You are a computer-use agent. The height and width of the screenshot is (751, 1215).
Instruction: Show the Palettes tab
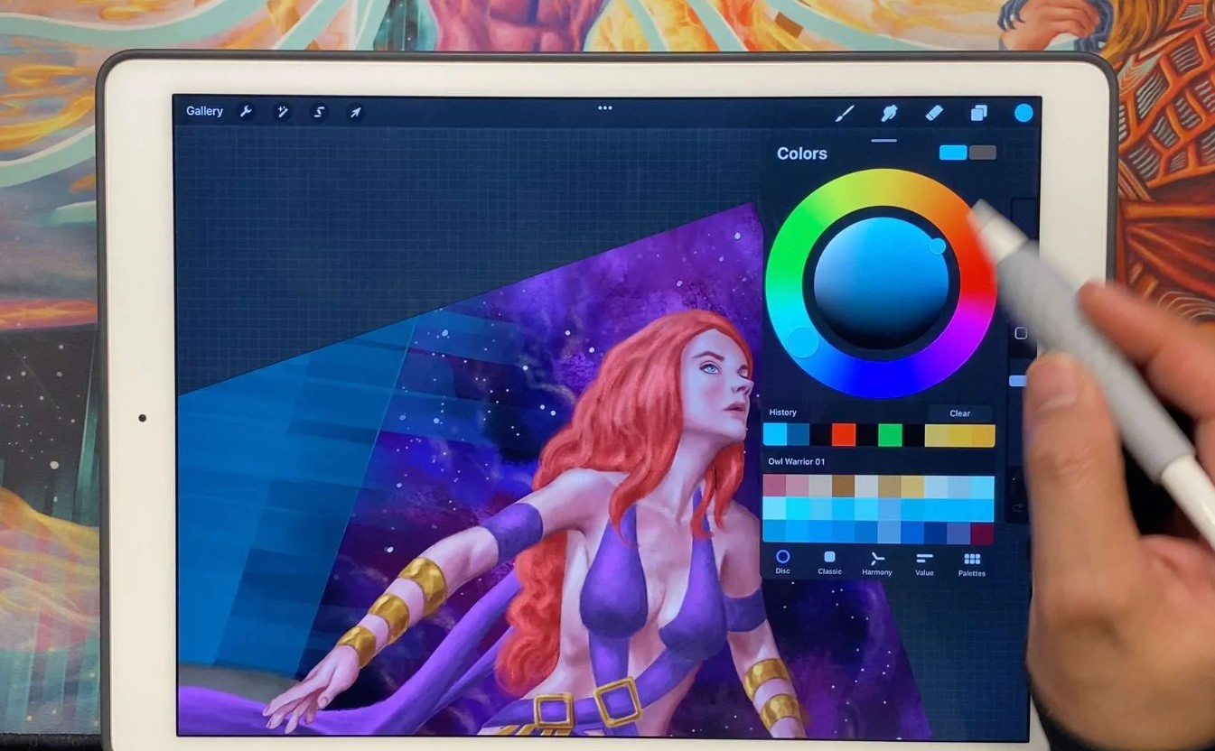(972, 562)
